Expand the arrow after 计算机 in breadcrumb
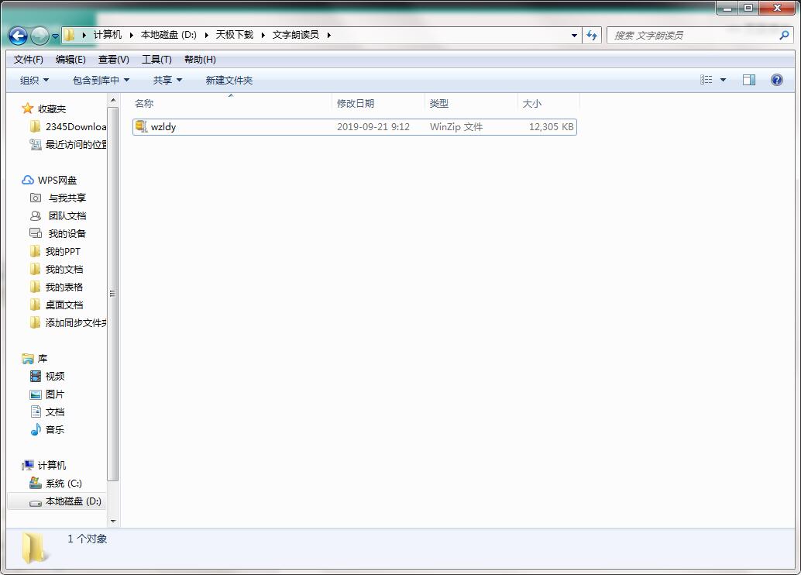This screenshot has height=575, width=801. tap(131, 35)
